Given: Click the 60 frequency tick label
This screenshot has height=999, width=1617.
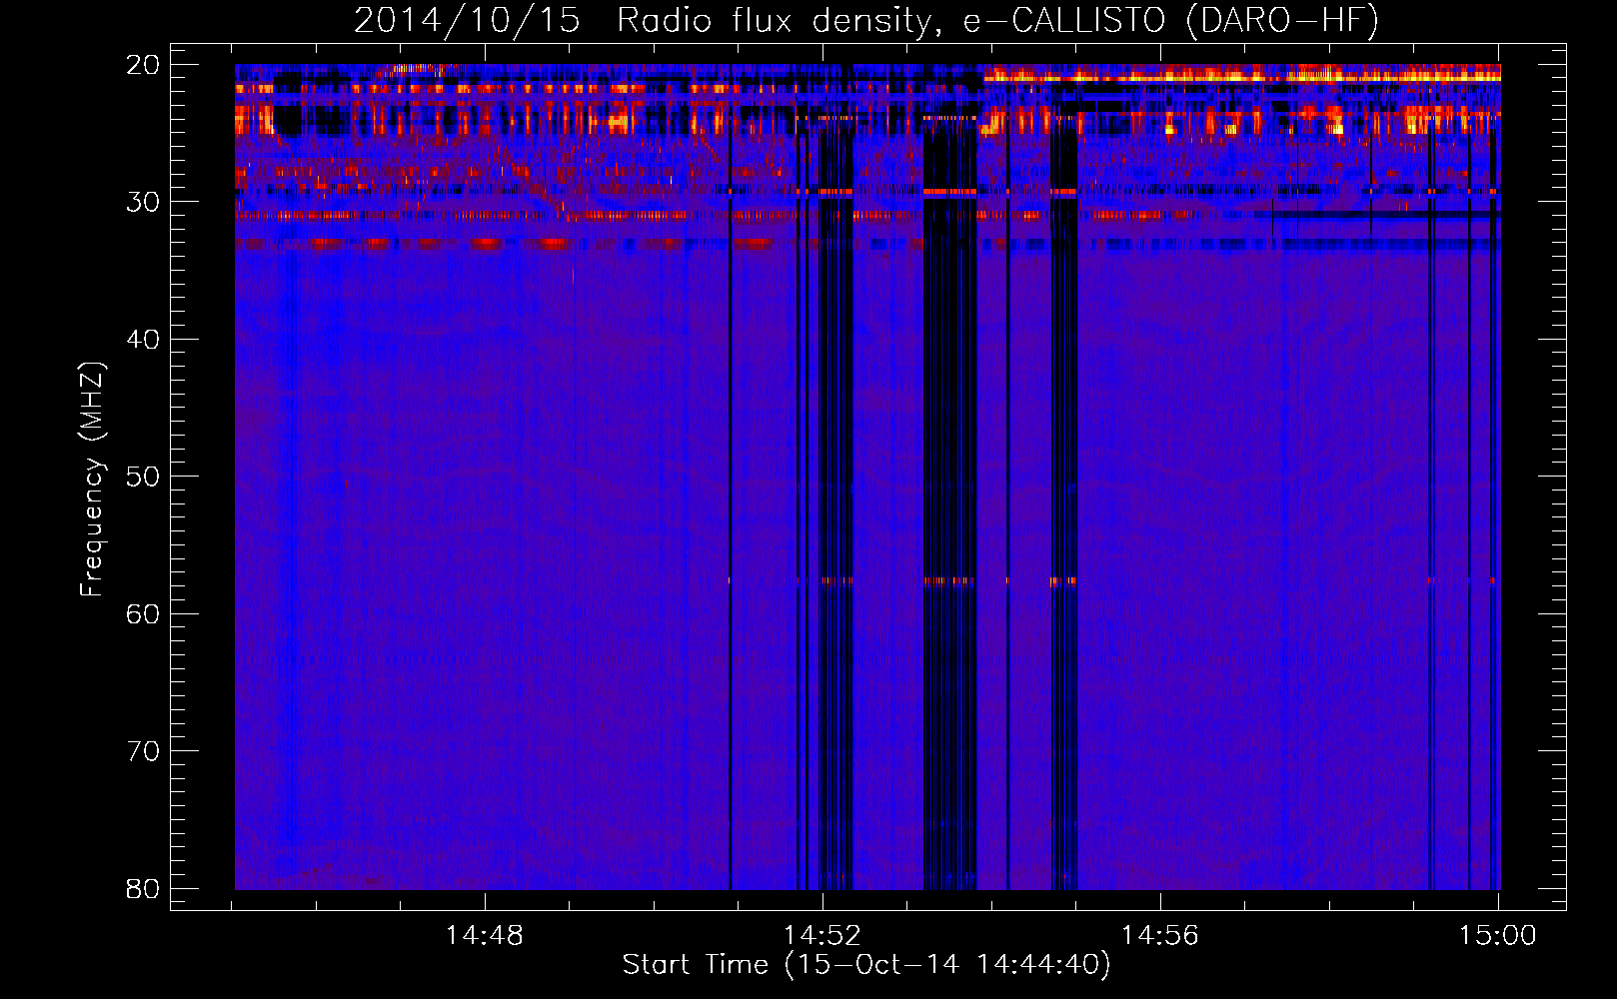Looking at the screenshot, I should pyautogui.click(x=143, y=614).
